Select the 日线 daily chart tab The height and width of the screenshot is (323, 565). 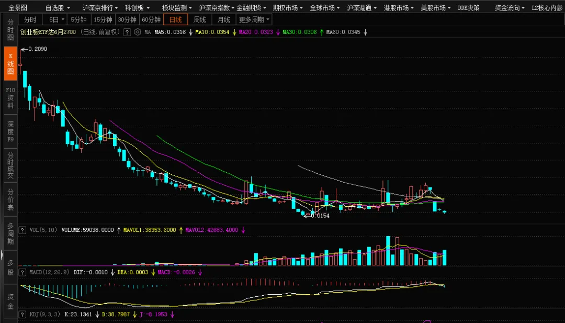(x=175, y=19)
